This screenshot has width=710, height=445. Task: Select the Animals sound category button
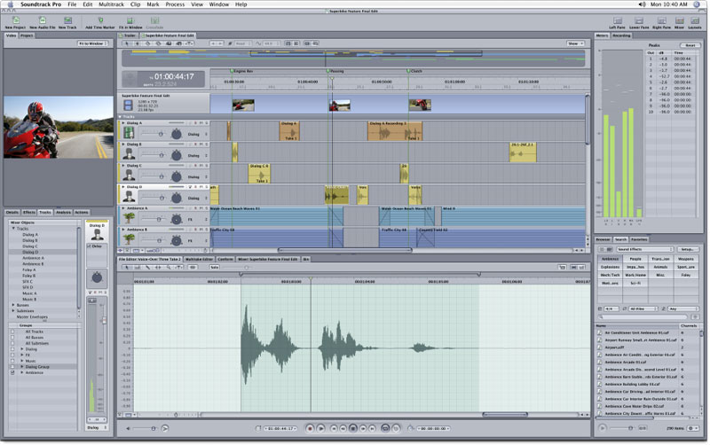[660, 267]
